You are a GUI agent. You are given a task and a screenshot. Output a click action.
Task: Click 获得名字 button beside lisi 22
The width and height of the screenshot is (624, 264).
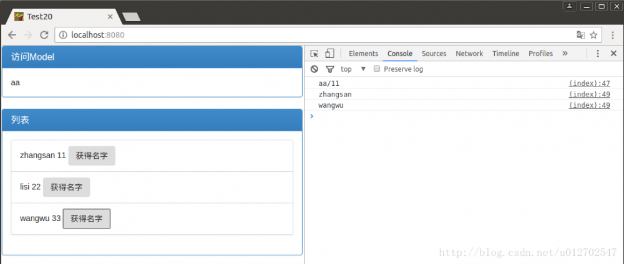pos(67,187)
